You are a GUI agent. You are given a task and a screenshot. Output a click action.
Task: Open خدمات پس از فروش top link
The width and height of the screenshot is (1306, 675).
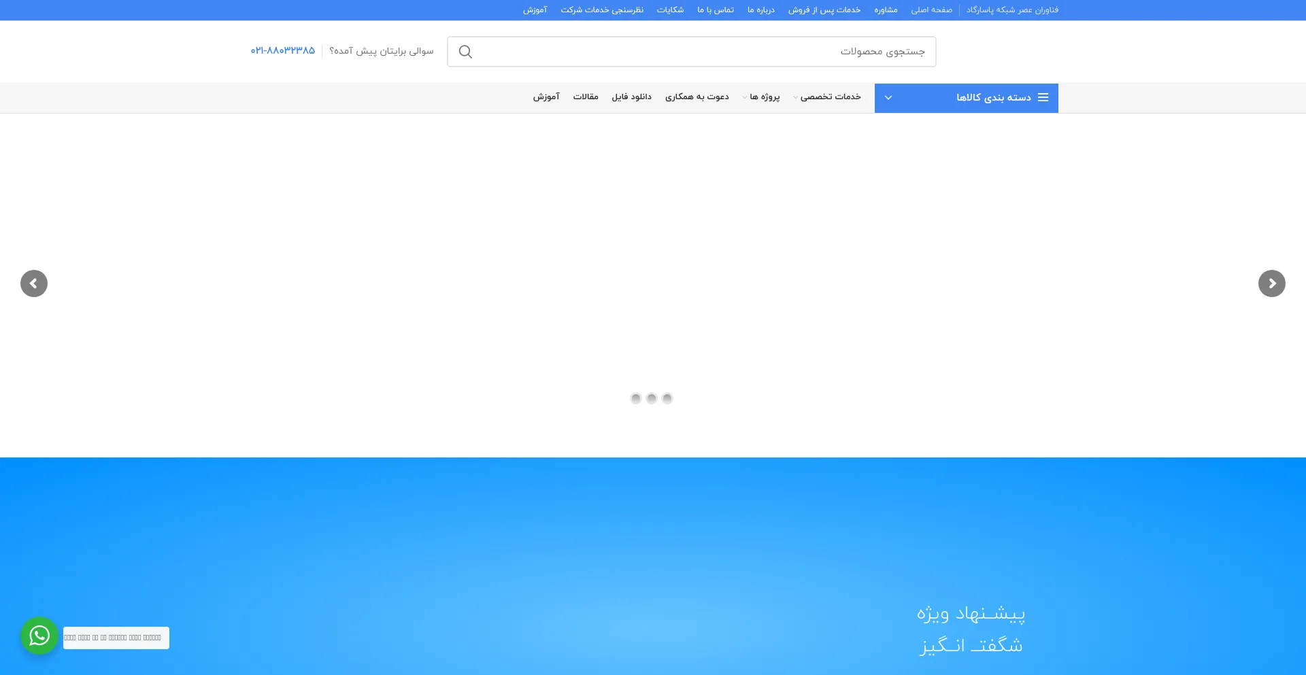click(x=824, y=10)
